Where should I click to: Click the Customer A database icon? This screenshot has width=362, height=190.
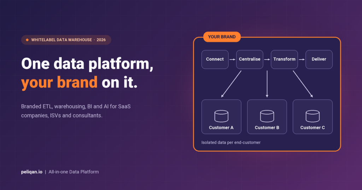click(x=221, y=116)
